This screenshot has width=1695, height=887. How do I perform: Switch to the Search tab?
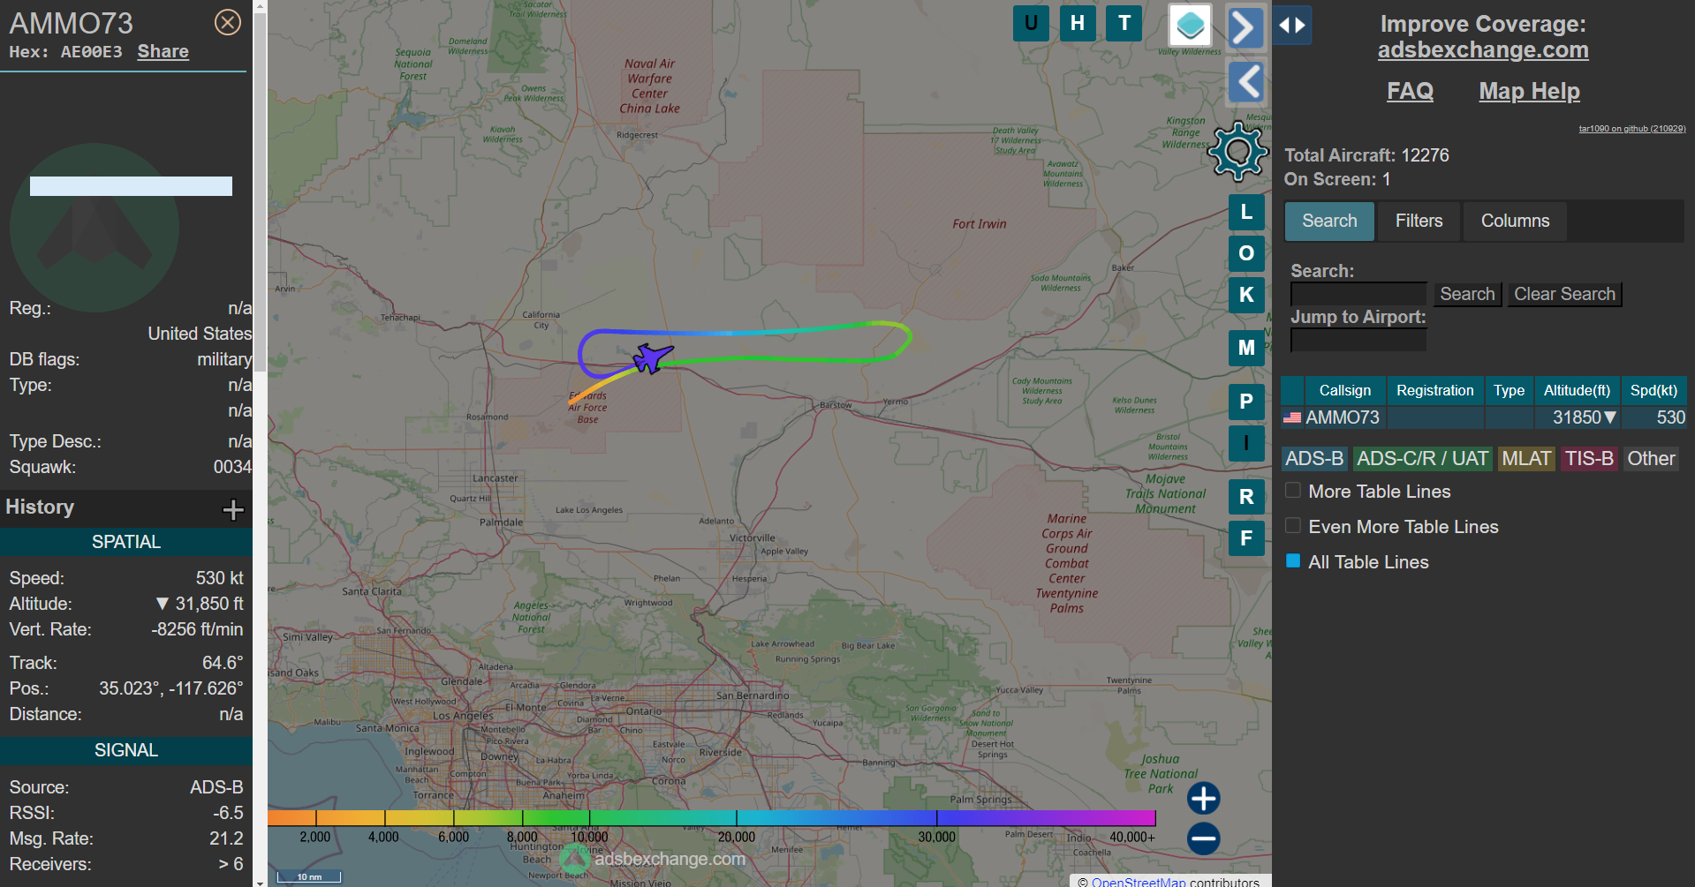[1329, 221]
